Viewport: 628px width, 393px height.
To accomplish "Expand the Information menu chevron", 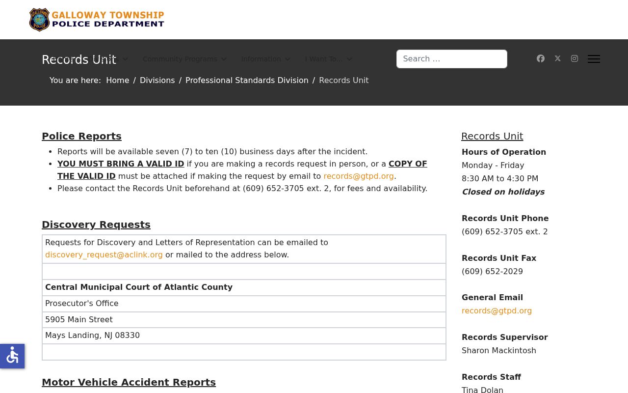I will coord(288,59).
